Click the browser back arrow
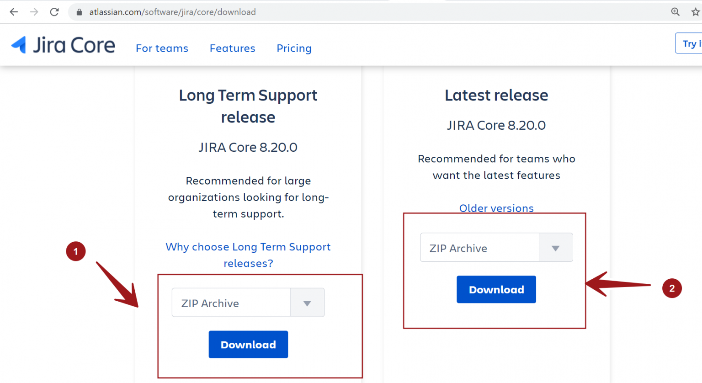This screenshot has width=702, height=383. click(x=14, y=12)
